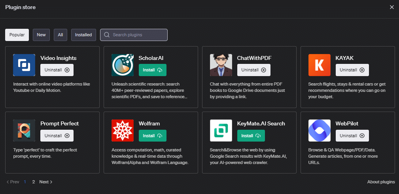399x194 pixels.
Task: Focus the Search plugins field
Action: point(134,35)
